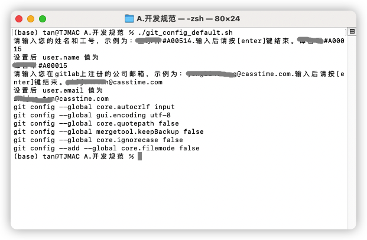Place the cursor at the final shell prompt
Viewport: 367px width, 240px height.
(x=139, y=156)
